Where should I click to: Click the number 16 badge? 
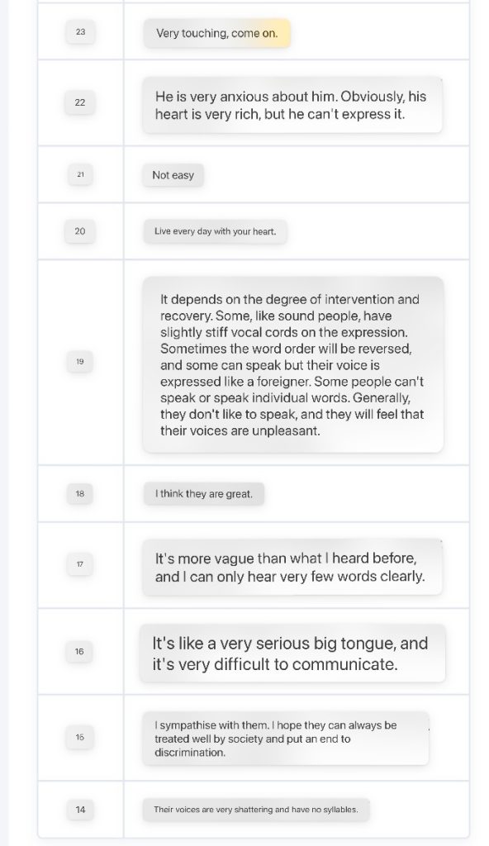(x=79, y=652)
